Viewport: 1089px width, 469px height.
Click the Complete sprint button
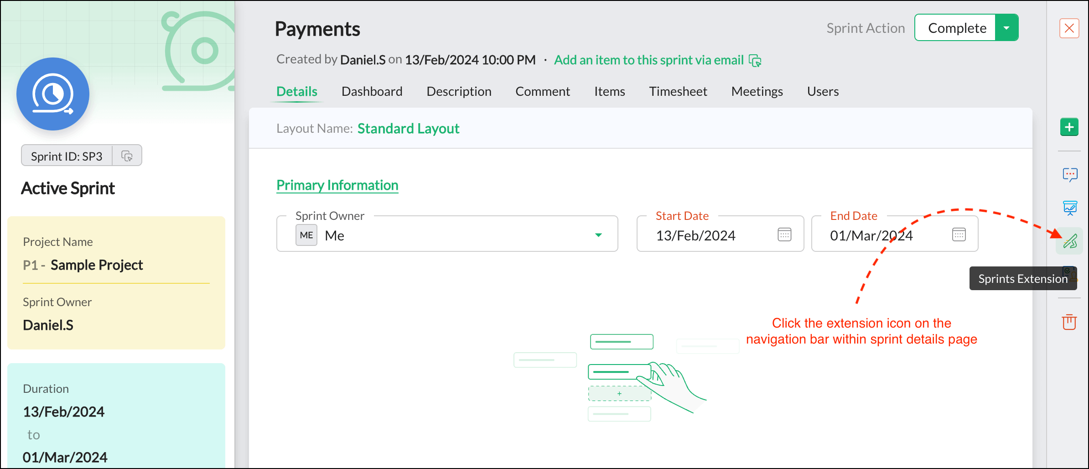955,28
